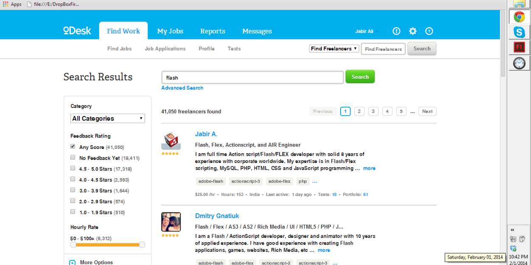The height and width of the screenshot is (265, 531).
Task: Open the Advanced Search link
Action: (182, 88)
